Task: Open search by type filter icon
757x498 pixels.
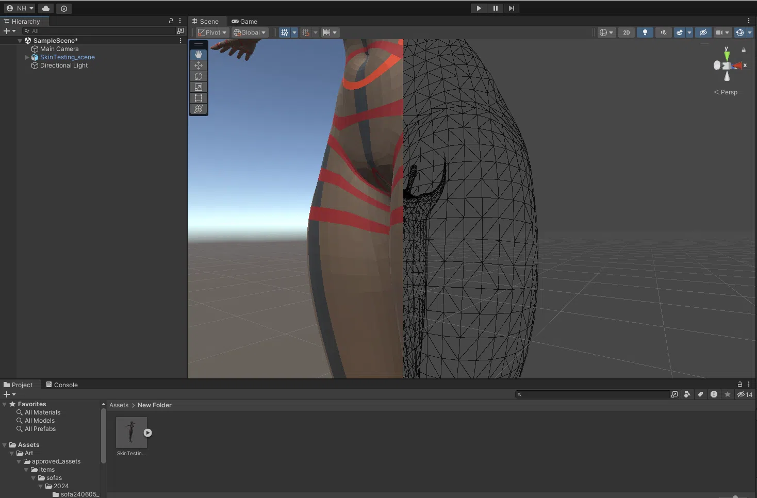Action: pos(687,394)
